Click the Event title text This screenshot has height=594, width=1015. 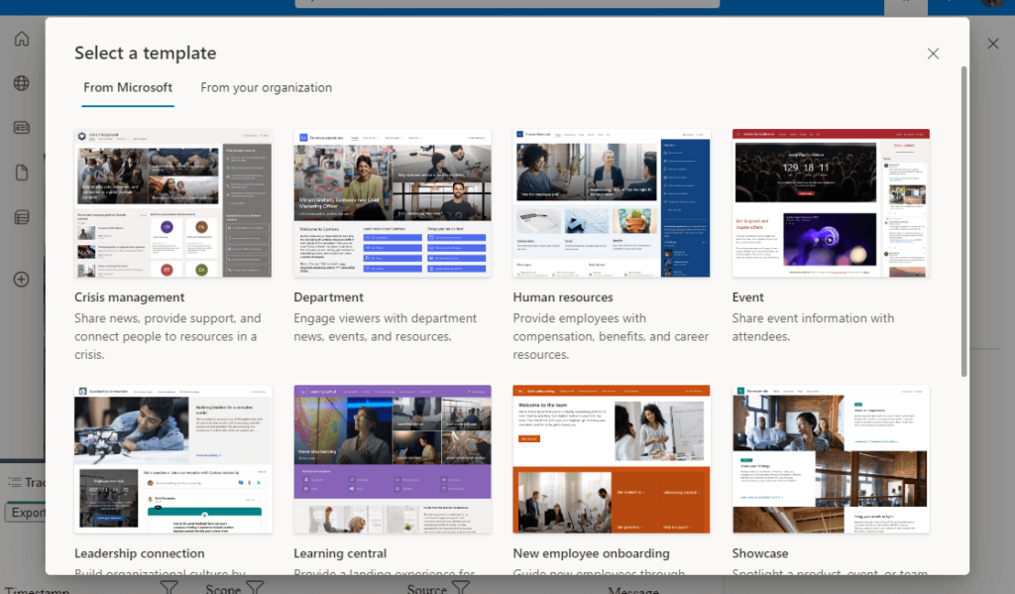[747, 297]
